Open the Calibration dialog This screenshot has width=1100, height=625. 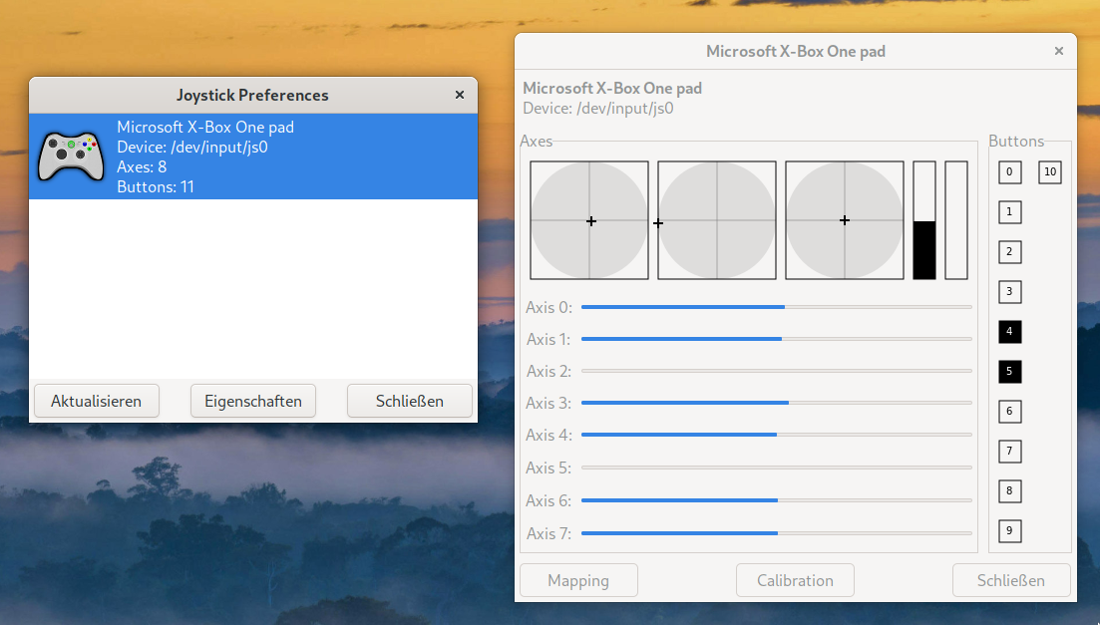click(x=795, y=580)
